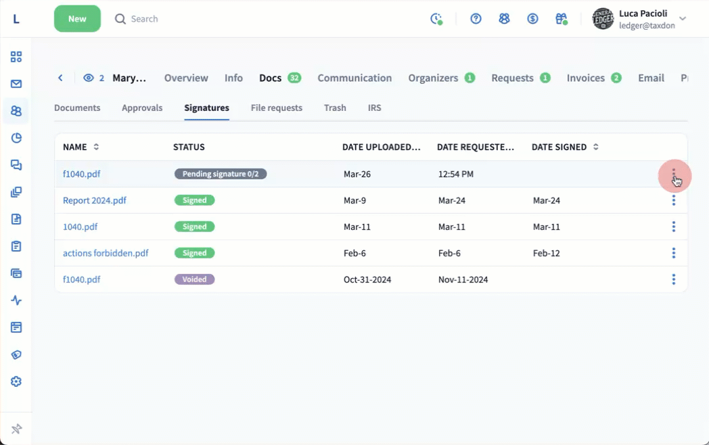This screenshot has width=709, height=445.
Task: Open the chat bubbles icon in sidebar
Action: (16, 165)
